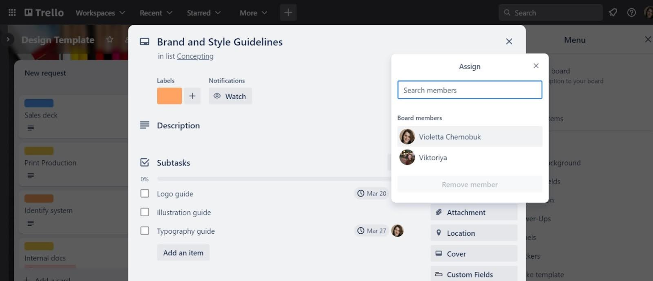
Task: Click the orange label swatch
Action: coord(169,96)
